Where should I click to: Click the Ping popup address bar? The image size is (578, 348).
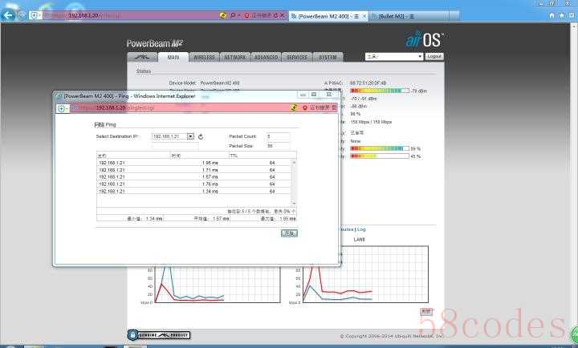point(179,107)
